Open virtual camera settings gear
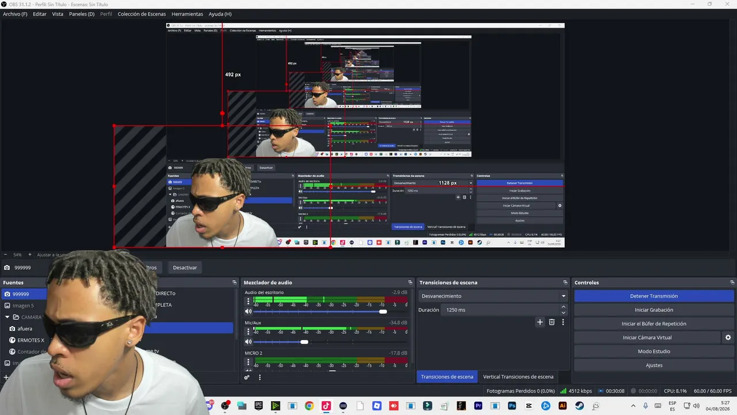The image size is (737, 415). click(728, 338)
